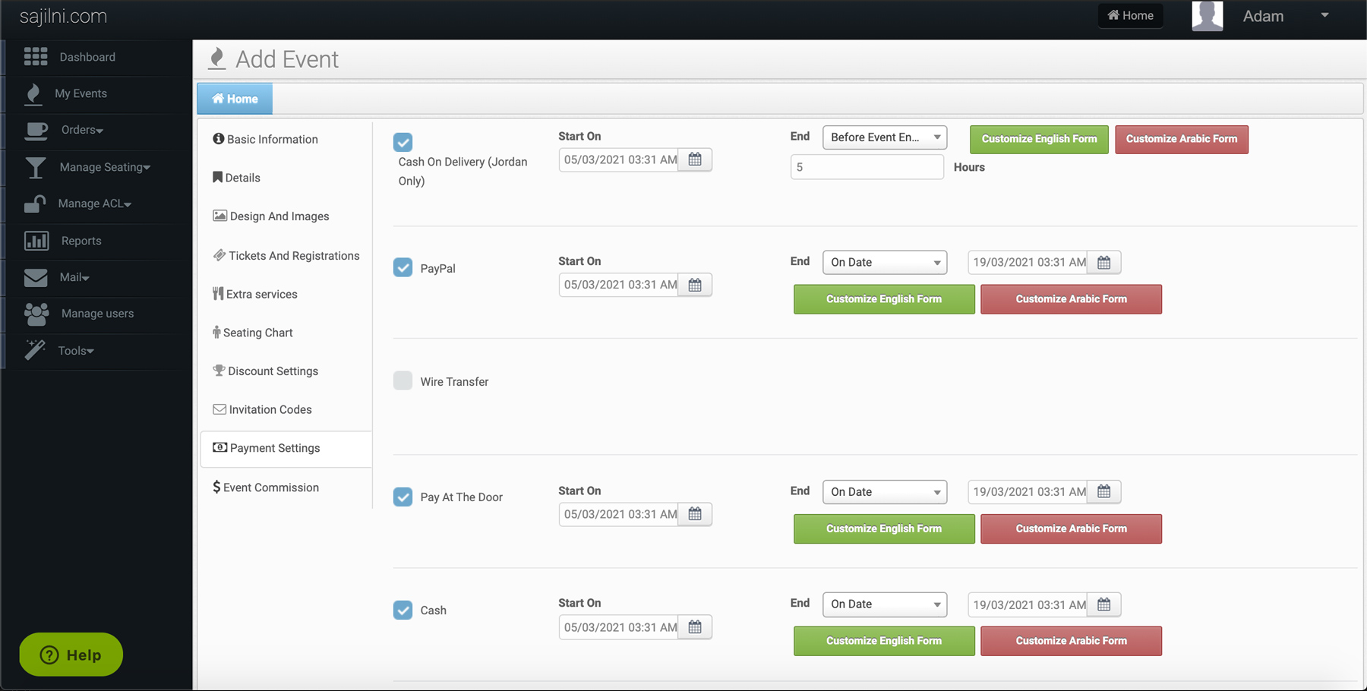Click the Payment Settings money icon
The height and width of the screenshot is (691, 1367).
click(x=219, y=447)
